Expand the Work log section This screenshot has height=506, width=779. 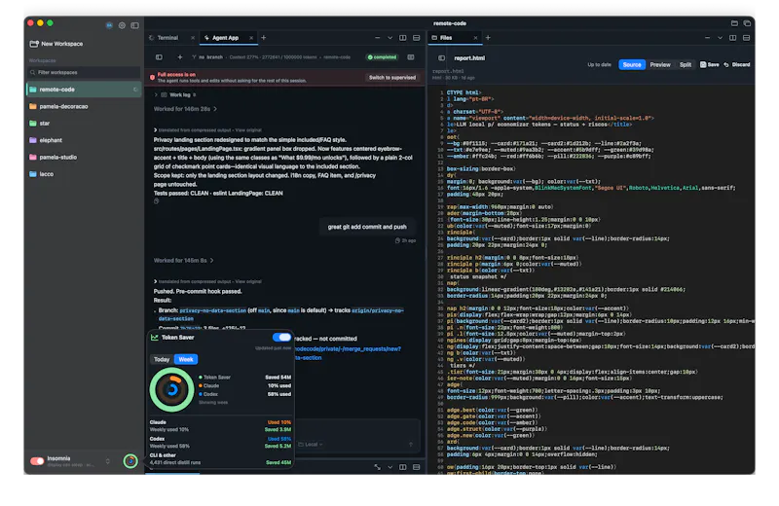point(175,94)
